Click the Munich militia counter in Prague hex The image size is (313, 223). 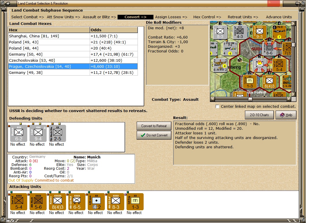pos(259,65)
